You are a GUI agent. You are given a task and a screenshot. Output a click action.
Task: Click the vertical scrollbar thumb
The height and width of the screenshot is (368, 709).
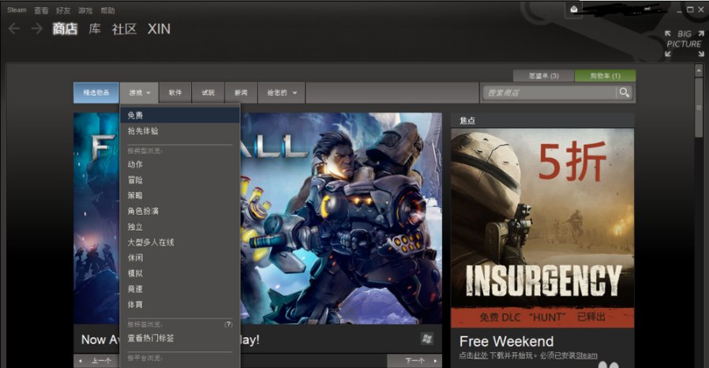[699, 107]
